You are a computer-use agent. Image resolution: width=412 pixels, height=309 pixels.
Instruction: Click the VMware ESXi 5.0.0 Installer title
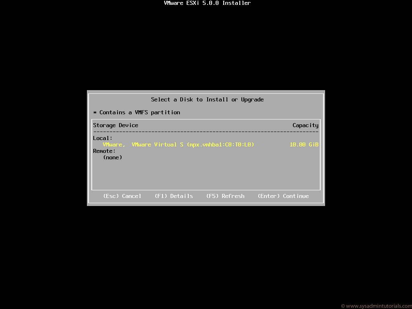point(206,3)
